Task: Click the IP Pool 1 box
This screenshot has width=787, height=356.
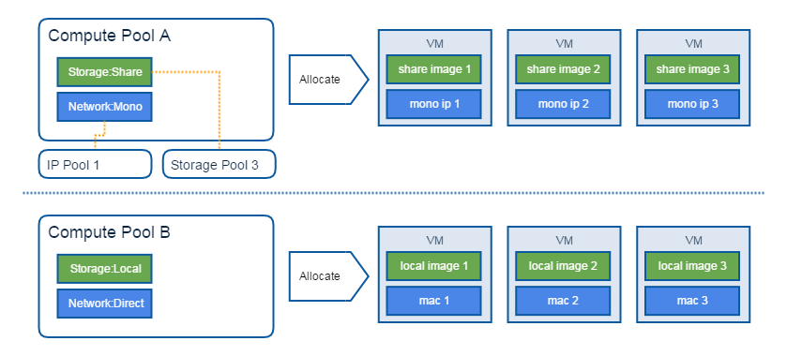Action: tap(95, 164)
